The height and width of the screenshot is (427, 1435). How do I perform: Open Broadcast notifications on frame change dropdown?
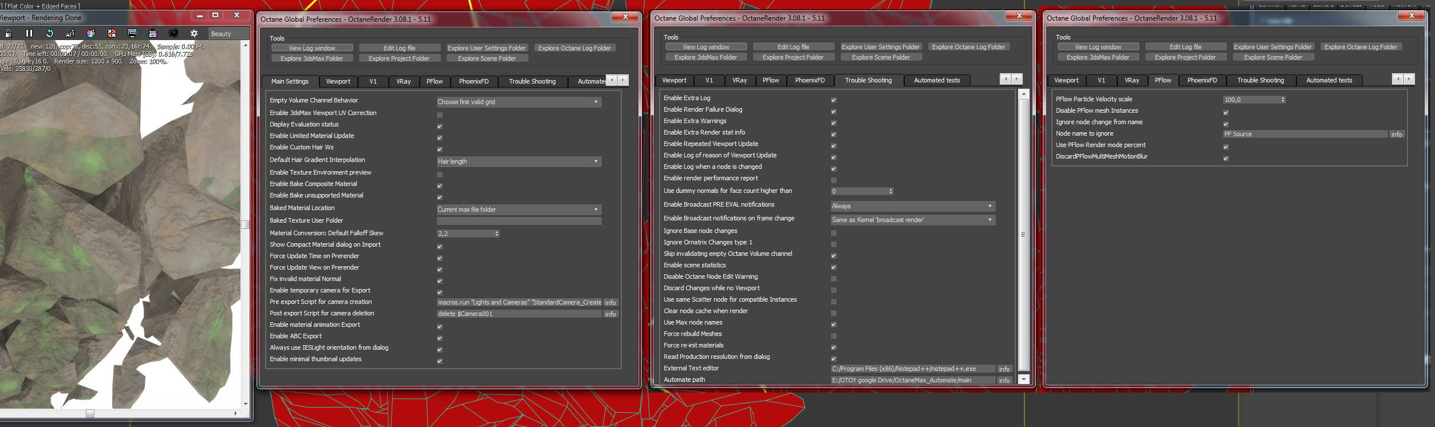pos(913,220)
